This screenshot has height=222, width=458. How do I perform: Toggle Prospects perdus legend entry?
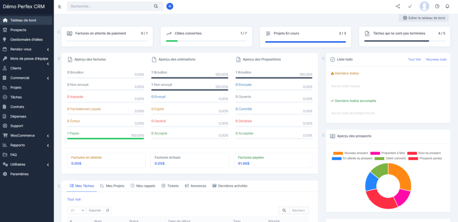pyautogui.click(x=425, y=159)
